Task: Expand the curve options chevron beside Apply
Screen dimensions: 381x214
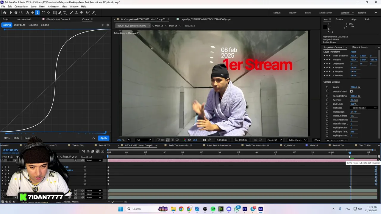Action: tap(93, 138)
